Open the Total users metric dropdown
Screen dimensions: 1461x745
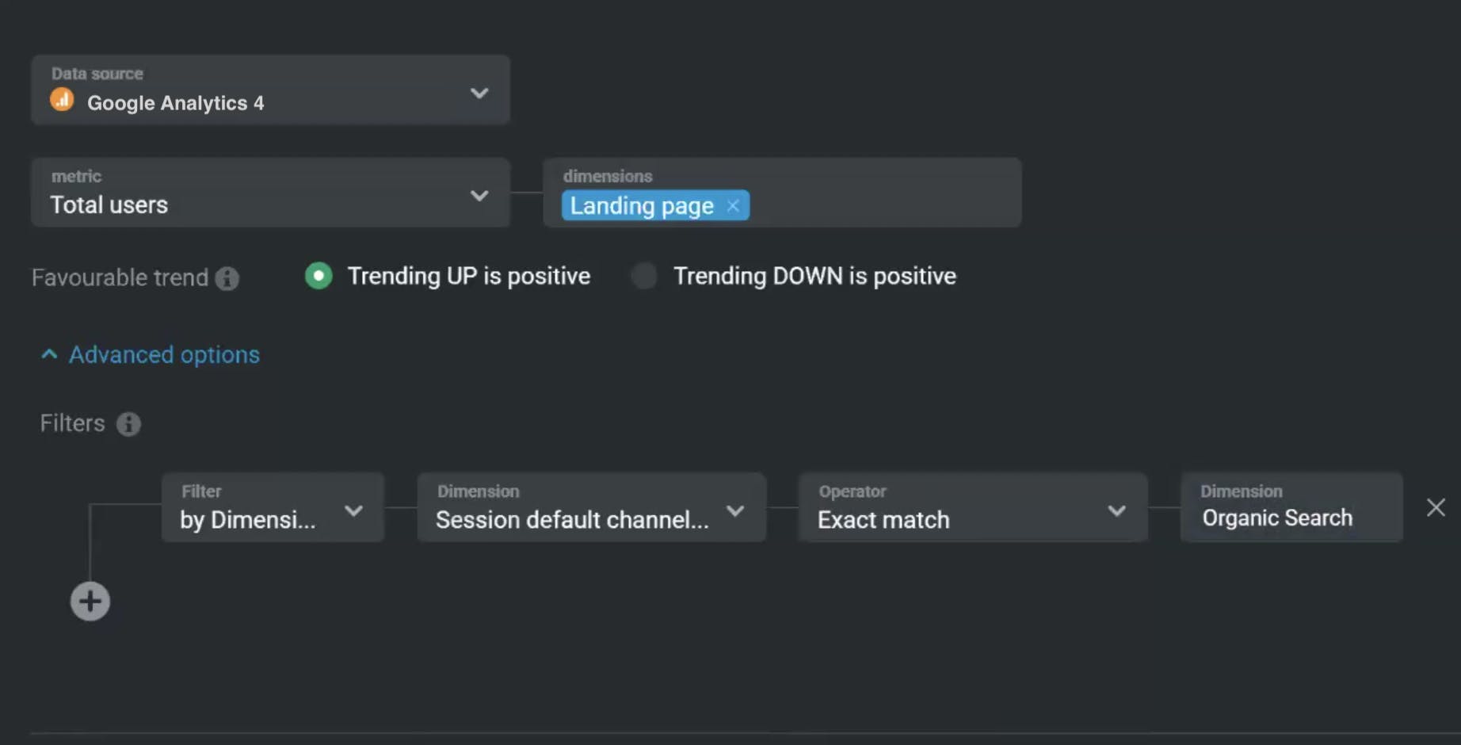tap(270, 192)
